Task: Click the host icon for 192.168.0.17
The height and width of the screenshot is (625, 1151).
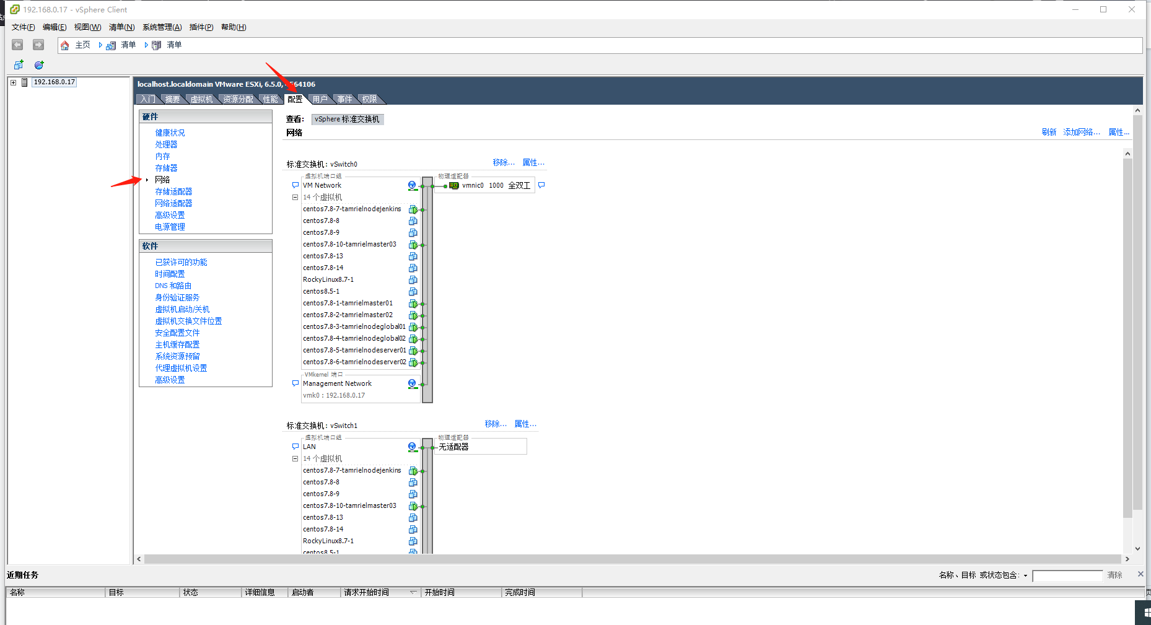Action: tap(25, 82)
